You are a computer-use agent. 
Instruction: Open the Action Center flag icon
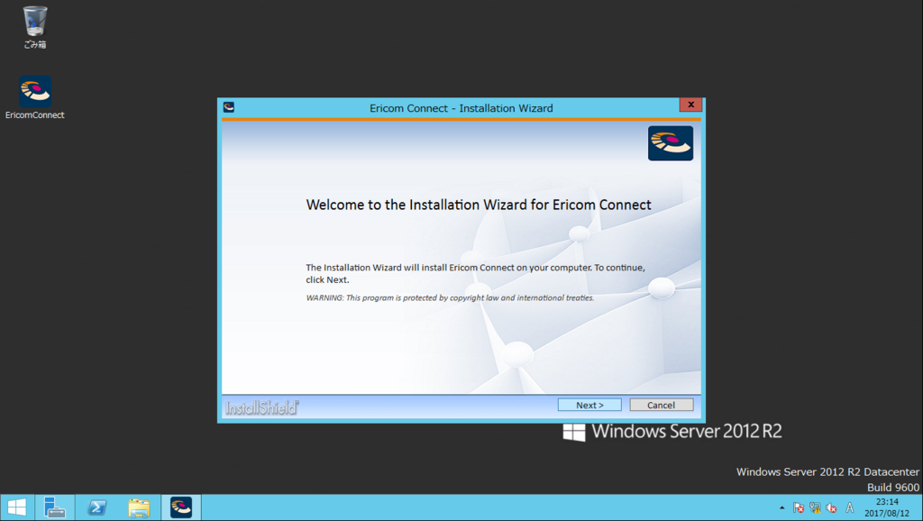[799, 507]
